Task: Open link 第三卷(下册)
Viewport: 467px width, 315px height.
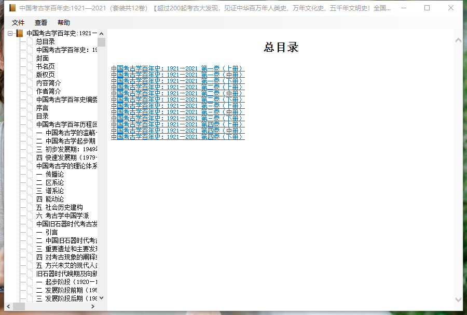Action: pyautogui.click(x=178, y=118)
